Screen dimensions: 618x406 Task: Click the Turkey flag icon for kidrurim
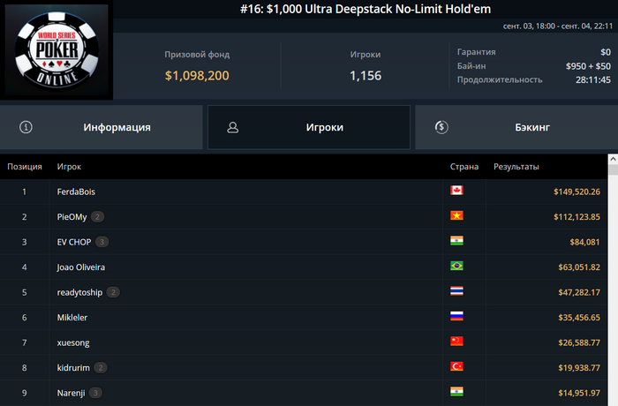coord(456,366)
